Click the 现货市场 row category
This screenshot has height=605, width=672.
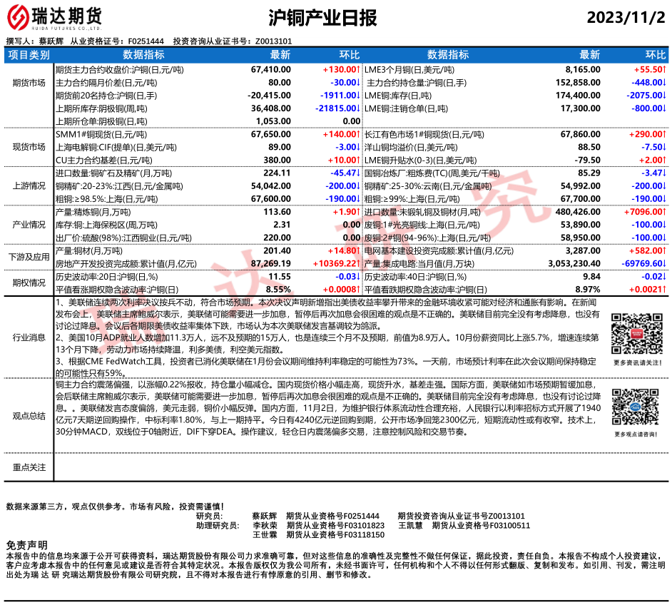29,147
